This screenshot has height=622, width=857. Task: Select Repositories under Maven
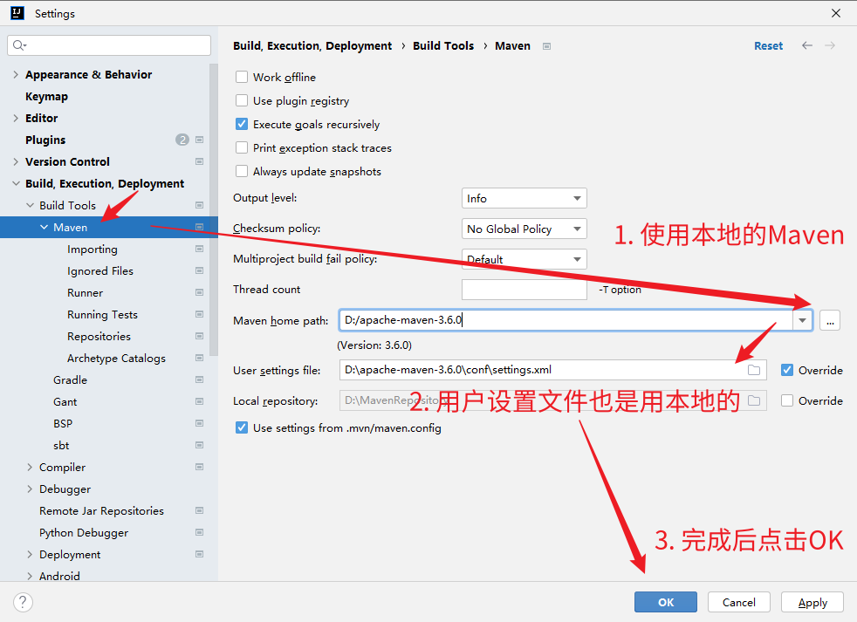click(99, 337)
